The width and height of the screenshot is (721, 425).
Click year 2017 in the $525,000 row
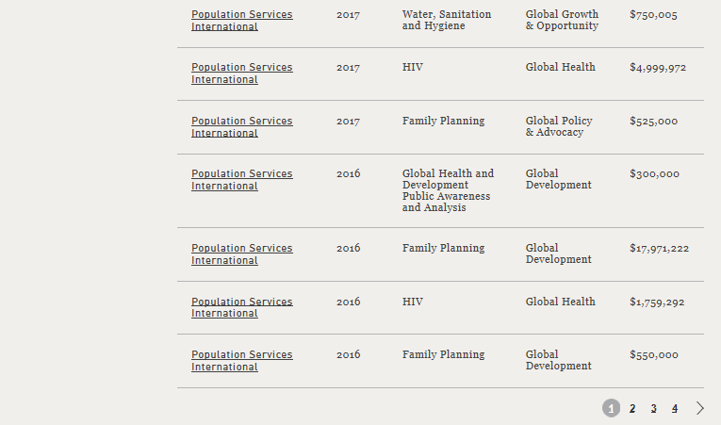348,122
